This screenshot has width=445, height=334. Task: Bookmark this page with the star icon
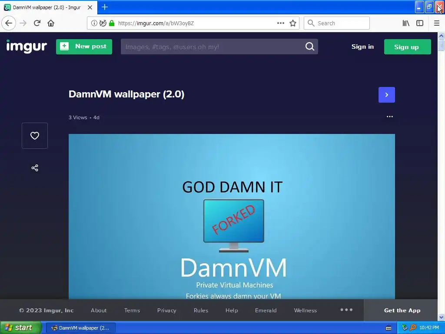[x=293, y=23]
